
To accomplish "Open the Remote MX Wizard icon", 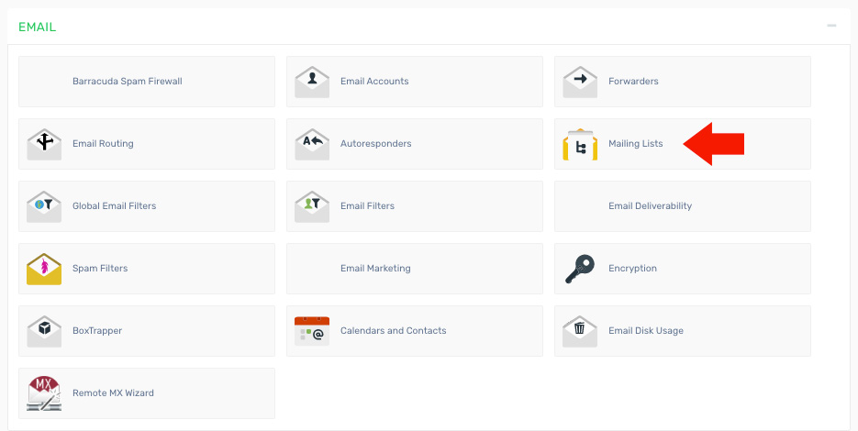I will (x=44, y=393).
